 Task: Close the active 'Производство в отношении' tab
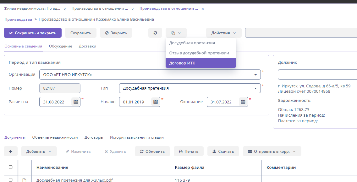[x=202, y=9]
